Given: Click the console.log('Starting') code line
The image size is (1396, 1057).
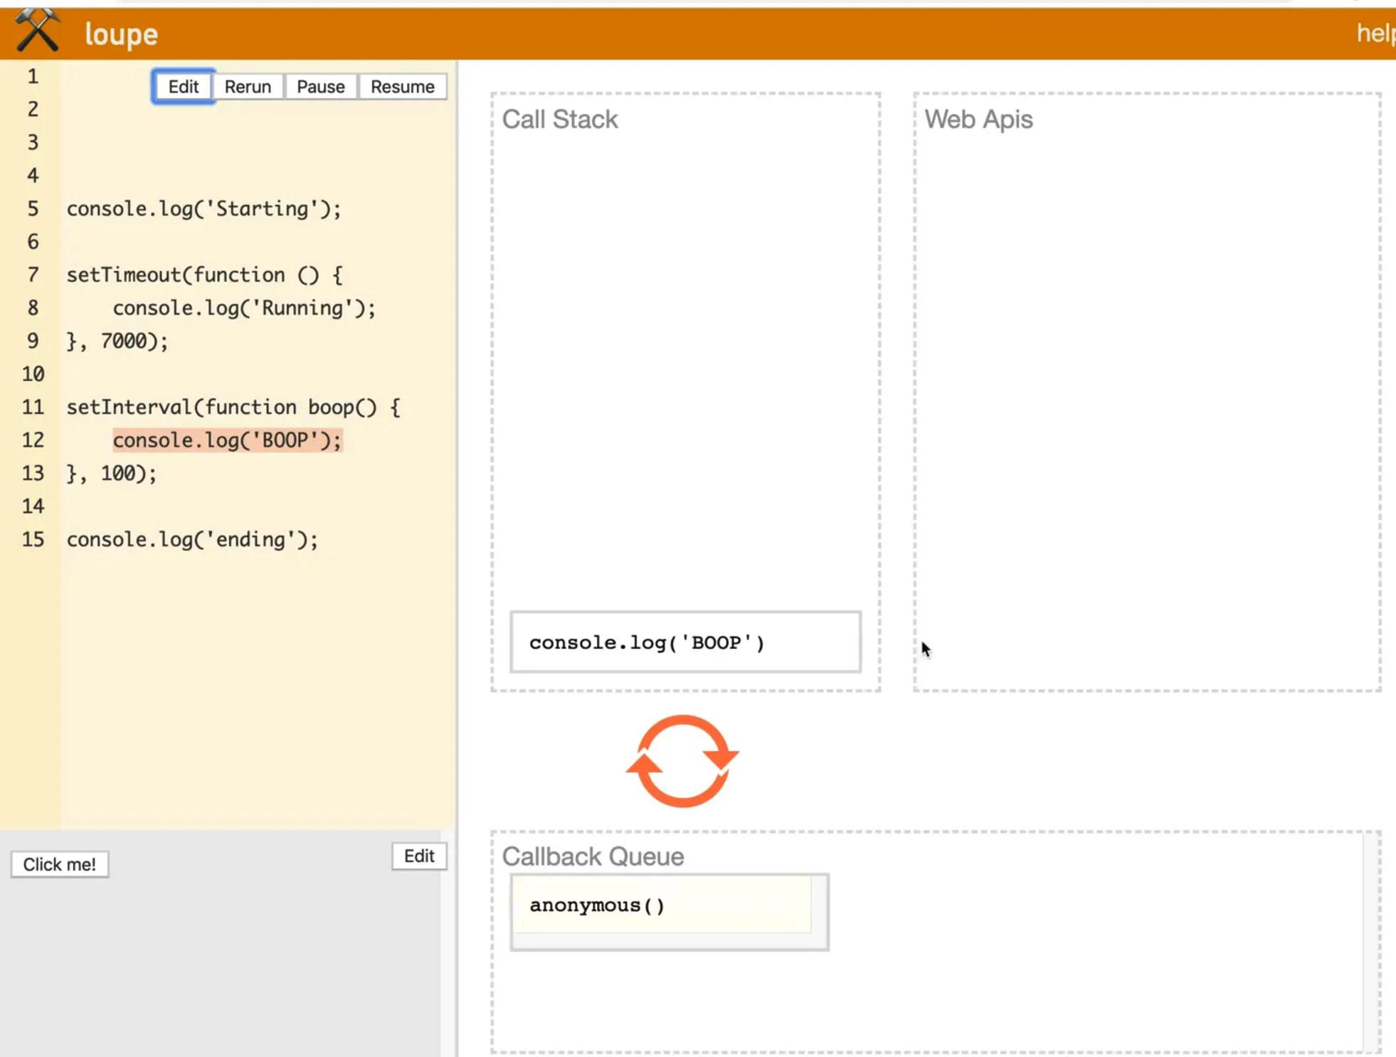Looking at the screenshot, I should [203, 209].
